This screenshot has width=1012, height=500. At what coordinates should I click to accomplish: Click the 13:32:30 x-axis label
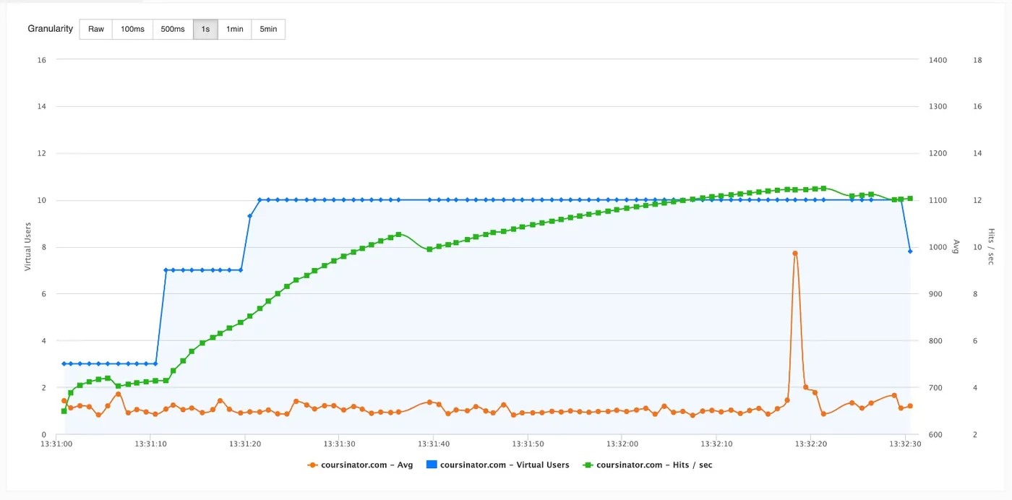pos(904,444)
